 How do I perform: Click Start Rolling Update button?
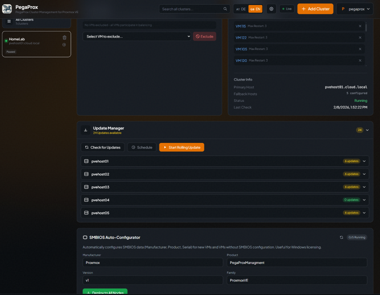(x=182, y=147)
